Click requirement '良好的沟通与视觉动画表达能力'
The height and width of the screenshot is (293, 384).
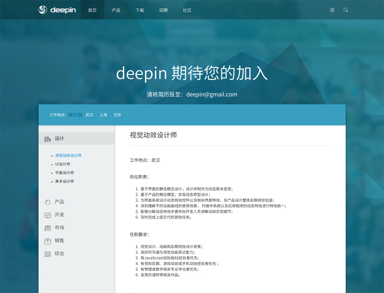pos(168,252)
